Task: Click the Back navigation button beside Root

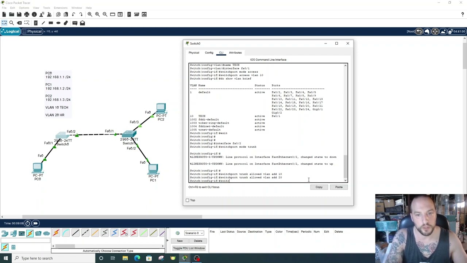Action: (419, 31)
